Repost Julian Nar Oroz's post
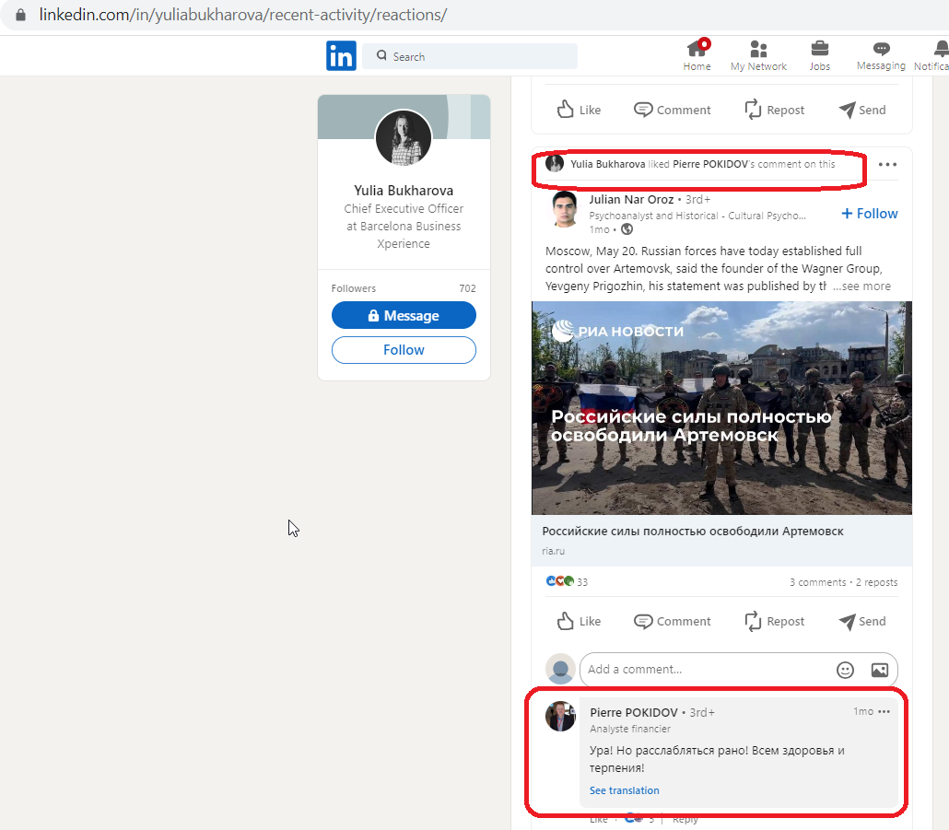Image resolution: width=949 pixels, height=830 pixels. (774, 621)
